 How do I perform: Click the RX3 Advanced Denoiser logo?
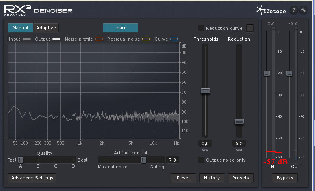38,10
